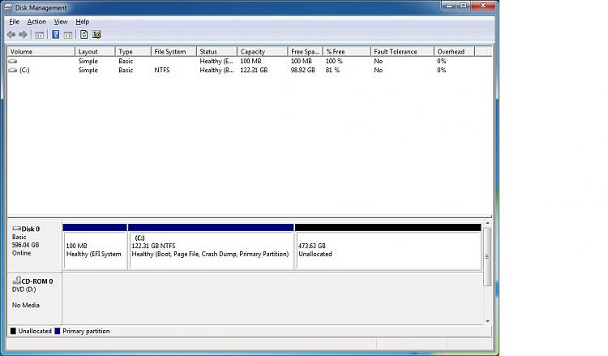608x356 pixels.
Task: Select the (C:) volume drive icon
Action: [13, 71]
